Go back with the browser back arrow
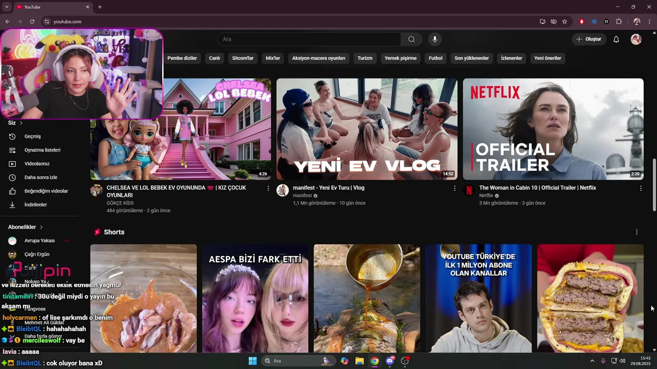This screenshot has width=657, height=369. click(x=7, y=22)
